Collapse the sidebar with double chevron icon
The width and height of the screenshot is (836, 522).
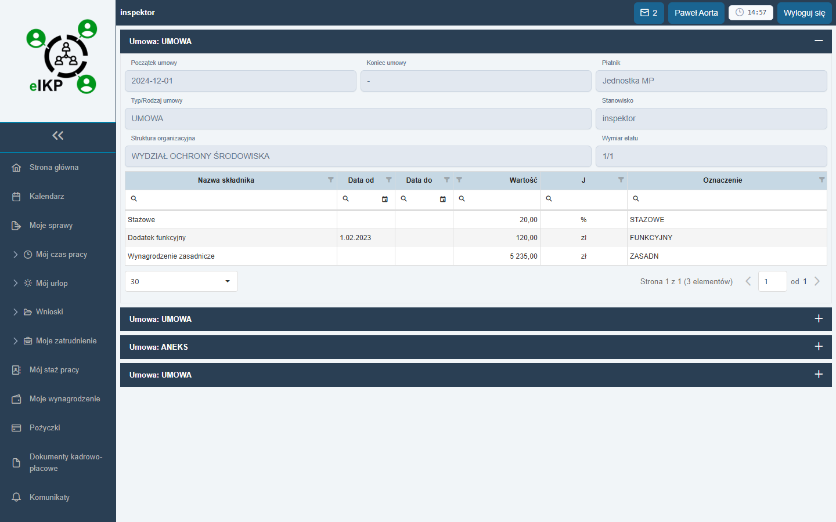[58, 136]
